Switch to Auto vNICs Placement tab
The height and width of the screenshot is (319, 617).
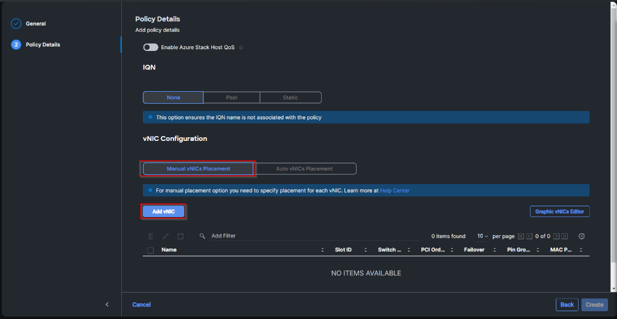pos(304,169)
